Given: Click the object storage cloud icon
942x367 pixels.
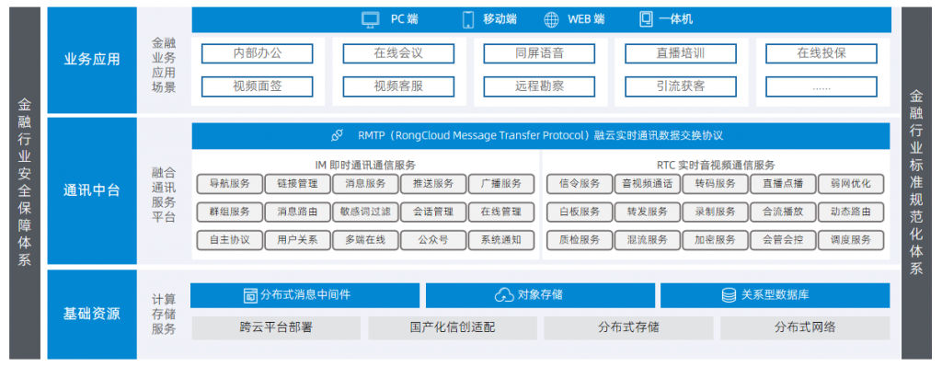Looking at the screenshot, I should tap(502, 295).
